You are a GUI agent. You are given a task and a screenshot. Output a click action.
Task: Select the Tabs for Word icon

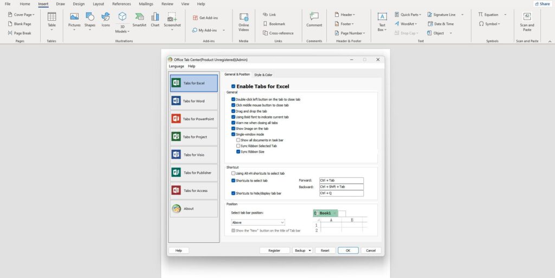[176, 101]
